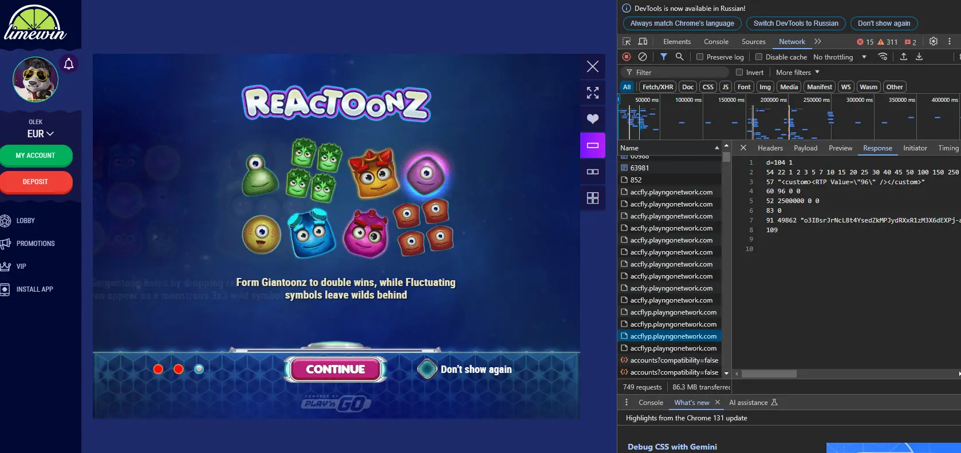Screen dimensions: 961x453
Task: Switch to Headers tab of request
Action: pyautogui.click(x=770, y=148)
